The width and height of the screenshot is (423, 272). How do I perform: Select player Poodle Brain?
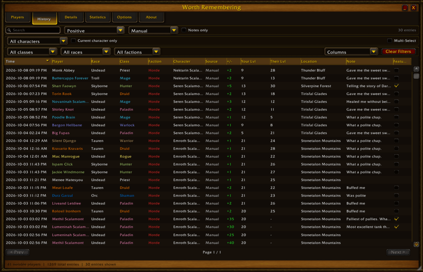[63, 117]
